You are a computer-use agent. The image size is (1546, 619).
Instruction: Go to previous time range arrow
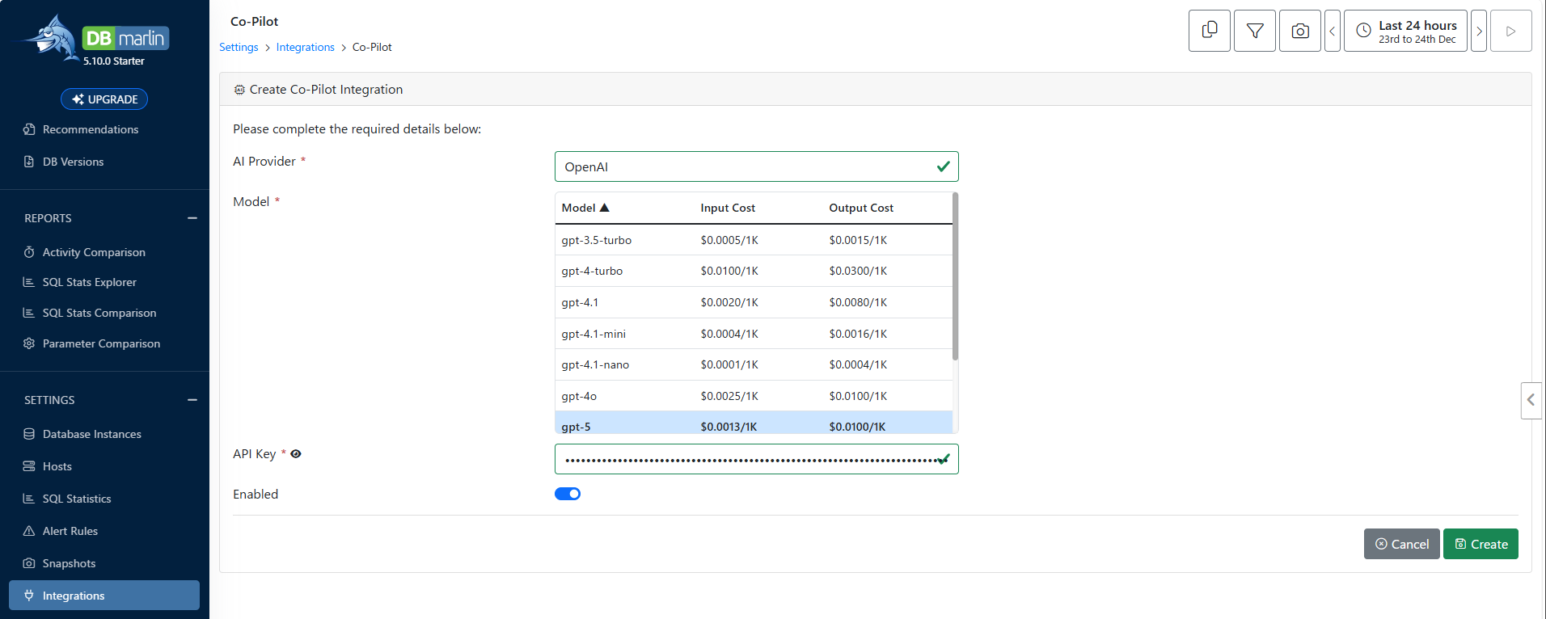(x=1333, y=31)
